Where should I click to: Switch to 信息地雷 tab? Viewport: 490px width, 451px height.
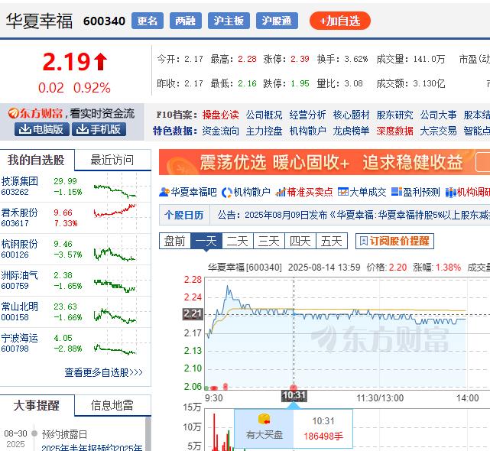[x=112, y=405]
